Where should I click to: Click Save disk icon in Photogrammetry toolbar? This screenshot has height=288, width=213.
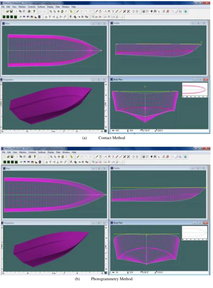click(12, 157)
